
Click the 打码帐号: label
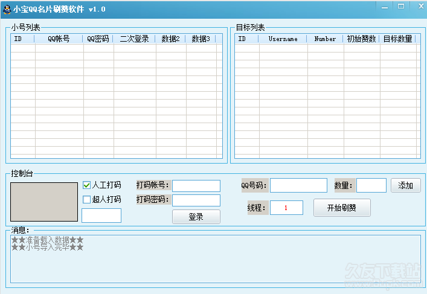click(153, 185)
